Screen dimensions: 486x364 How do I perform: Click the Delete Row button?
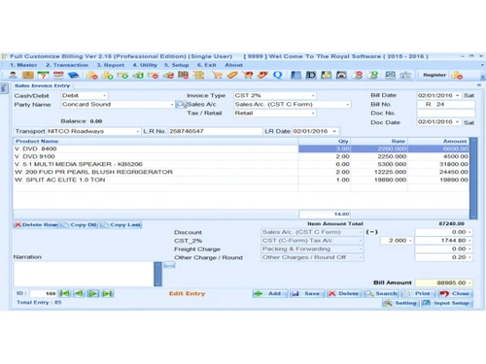36,225
